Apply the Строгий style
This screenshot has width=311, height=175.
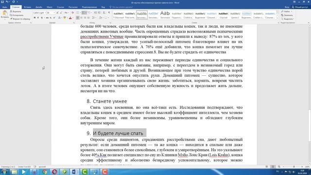pyautogui.click(x=224, y=15)
